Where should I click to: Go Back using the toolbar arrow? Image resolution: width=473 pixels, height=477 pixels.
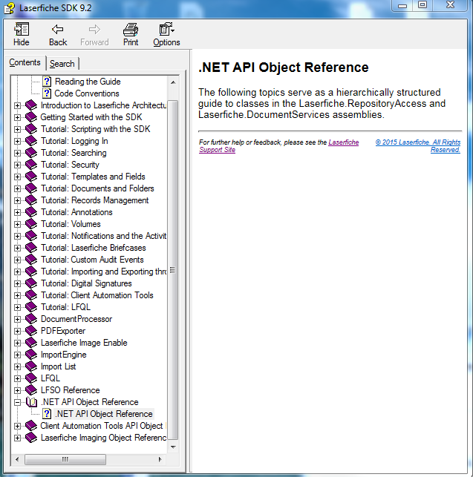pyautogui.click(x=58, y=30)
